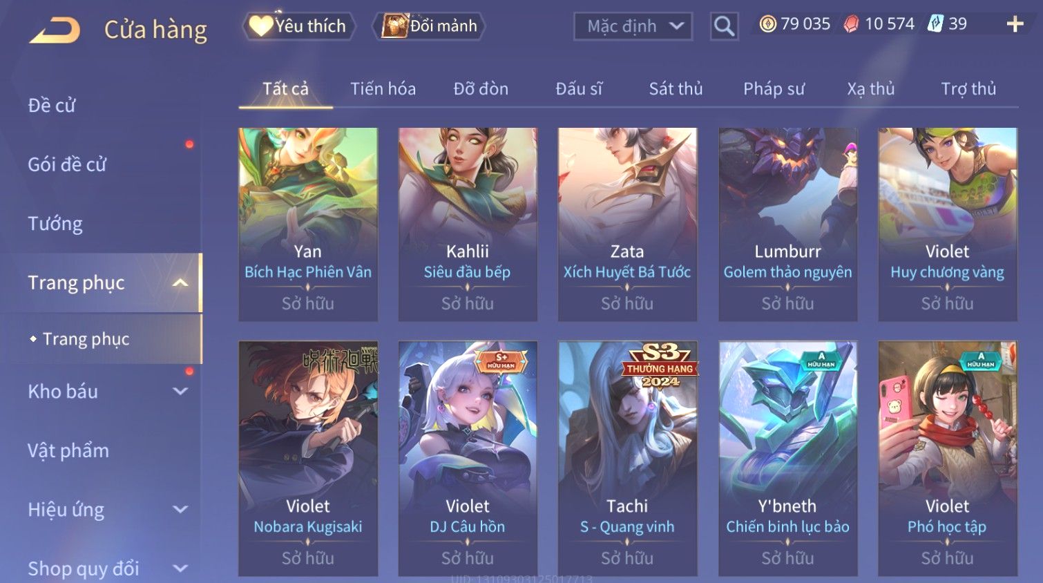1043x583 pixels.
Task: Tap the blue voucher currency icon
Action: click(935, 24)
